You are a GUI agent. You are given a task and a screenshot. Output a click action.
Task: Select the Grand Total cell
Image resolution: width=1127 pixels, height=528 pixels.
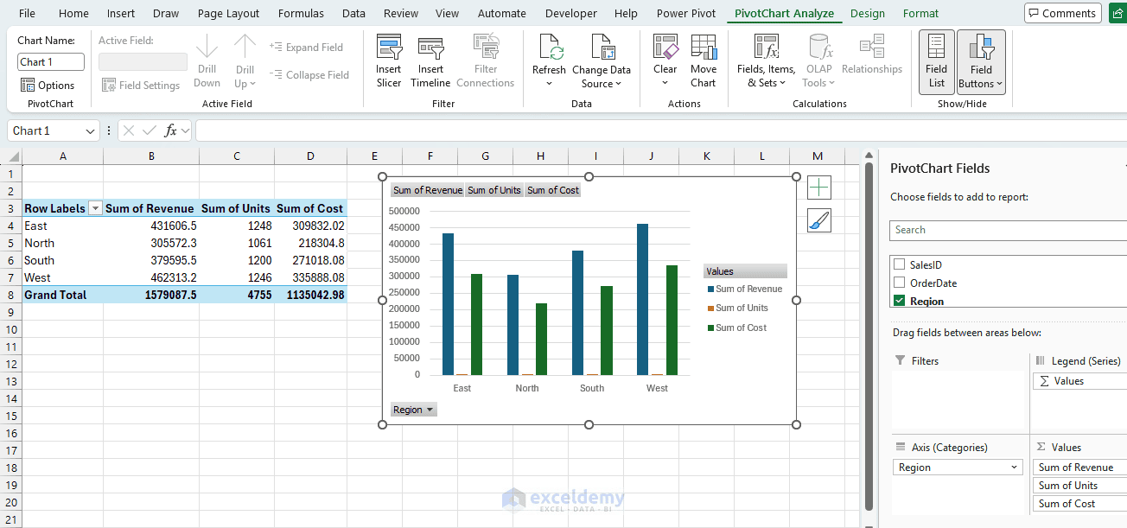click(x=63, y=295)
